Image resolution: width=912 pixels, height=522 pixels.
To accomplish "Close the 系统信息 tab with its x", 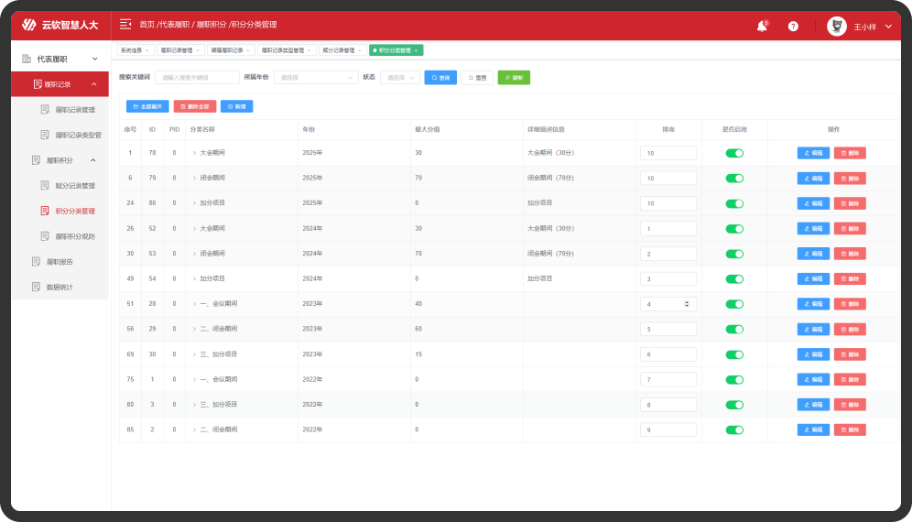I will (x=148, y=50).
